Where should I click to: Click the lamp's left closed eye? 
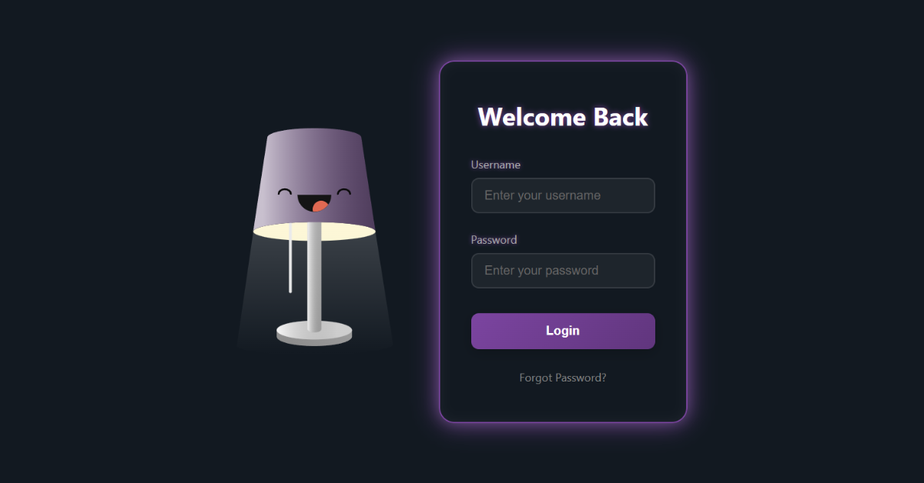pos(285,191)
